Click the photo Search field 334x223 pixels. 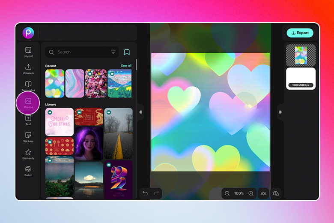click(x=82, y=52)
